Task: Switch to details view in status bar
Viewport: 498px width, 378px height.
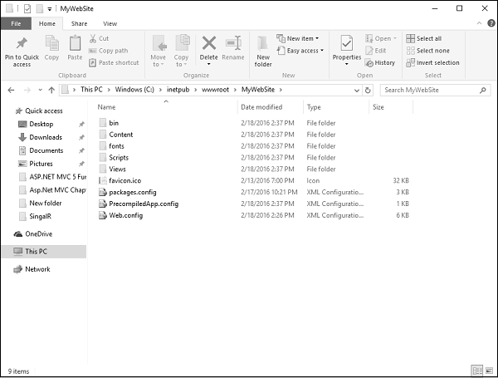Action: (x=476, y=371)
